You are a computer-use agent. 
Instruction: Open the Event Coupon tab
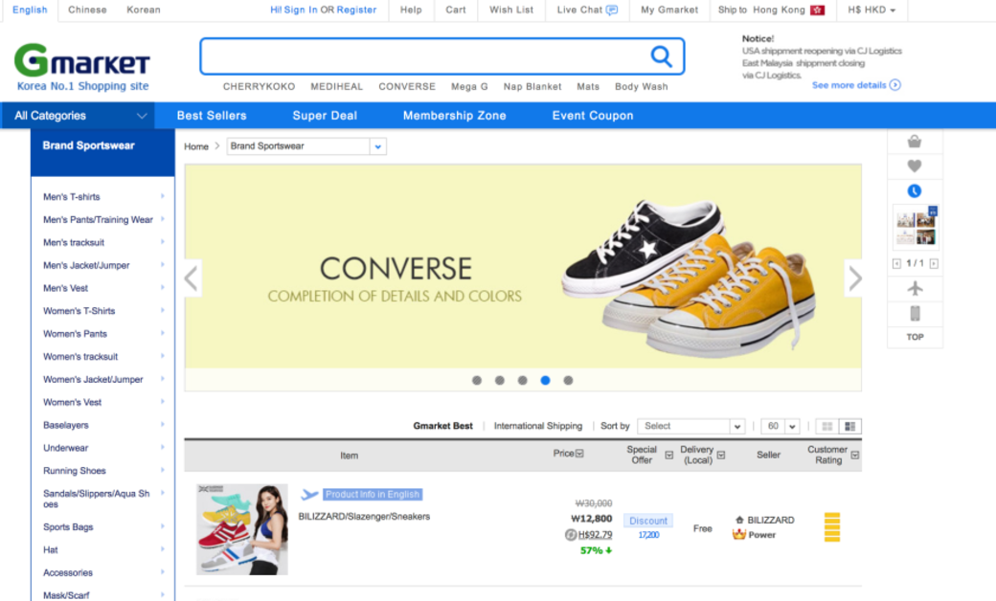tap(592, 116)
